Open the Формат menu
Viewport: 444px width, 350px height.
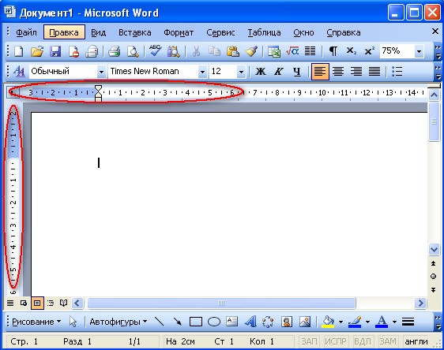(x=179, y=33)
